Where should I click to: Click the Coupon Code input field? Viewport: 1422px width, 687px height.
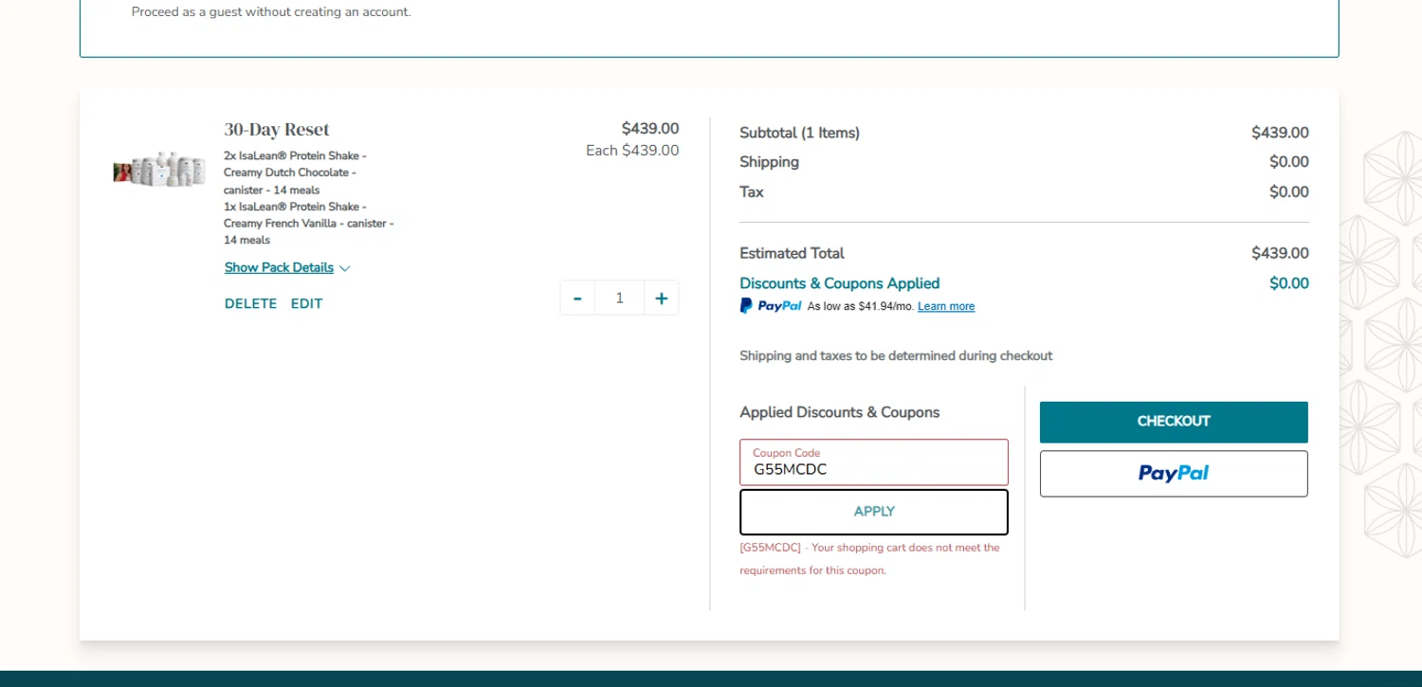pyautogui.click(x=874, y=462)
